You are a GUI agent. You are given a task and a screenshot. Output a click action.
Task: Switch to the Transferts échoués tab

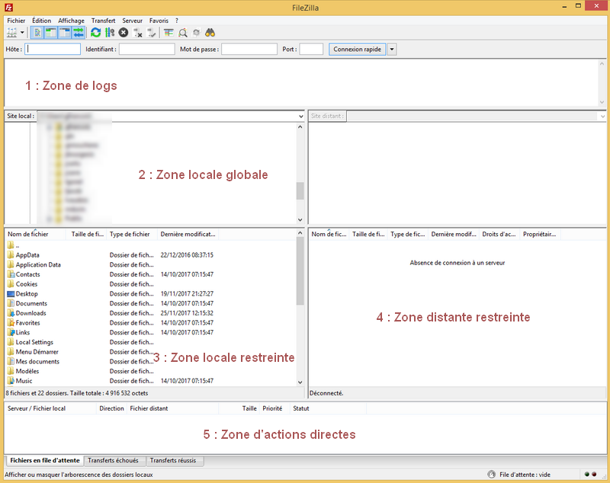(x=116, y=460)
